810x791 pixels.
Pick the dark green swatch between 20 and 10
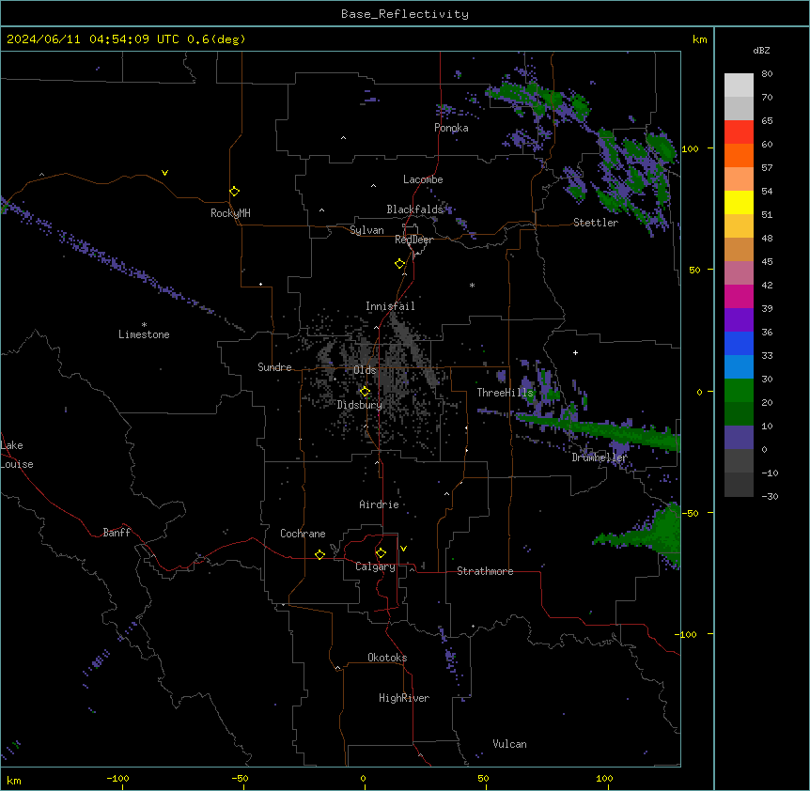[739, 414]
